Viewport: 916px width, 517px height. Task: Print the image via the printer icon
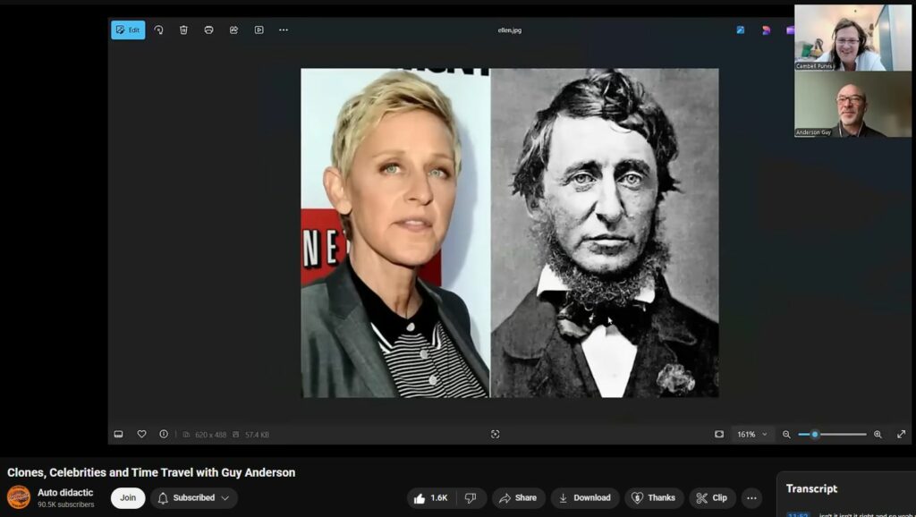(x=208, y=30)
